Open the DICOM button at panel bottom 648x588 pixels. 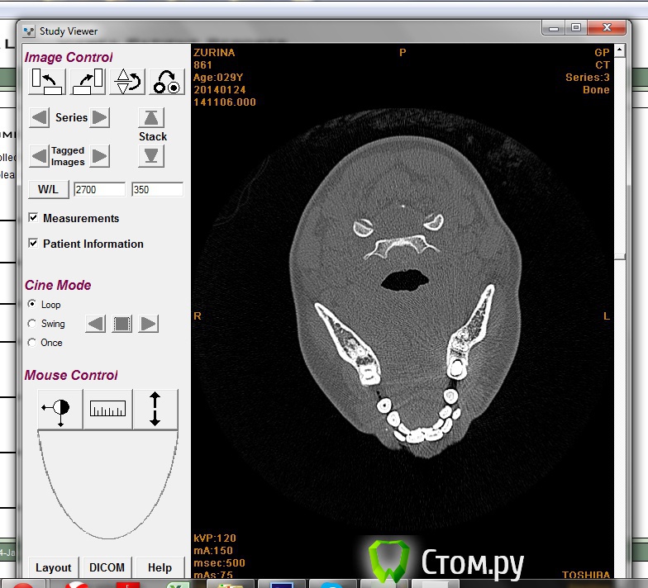107,567
